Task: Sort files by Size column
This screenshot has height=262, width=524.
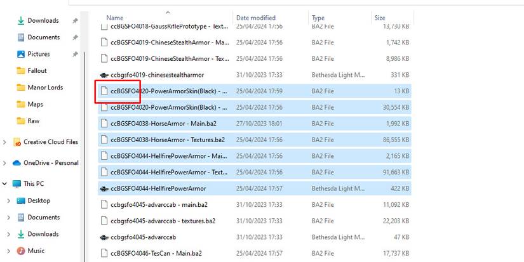Action: [x=380, y=18]
